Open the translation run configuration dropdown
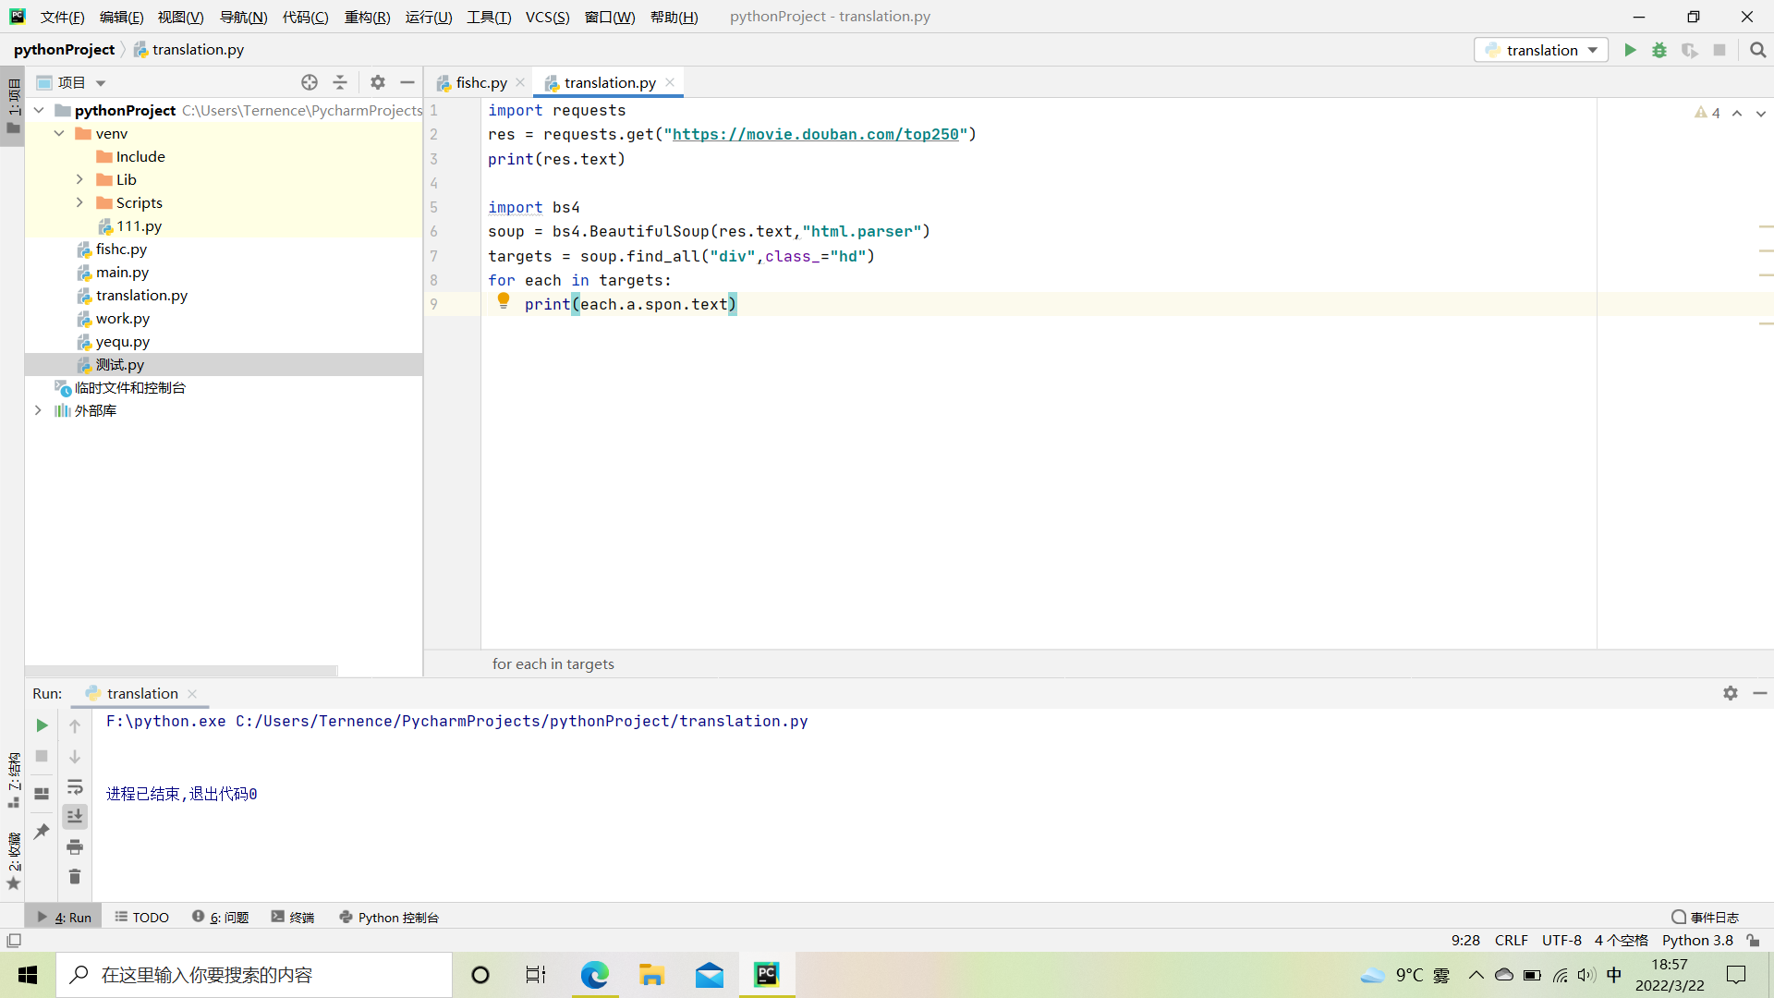Screen dimensions: 1774x998 coord(1541,50)
